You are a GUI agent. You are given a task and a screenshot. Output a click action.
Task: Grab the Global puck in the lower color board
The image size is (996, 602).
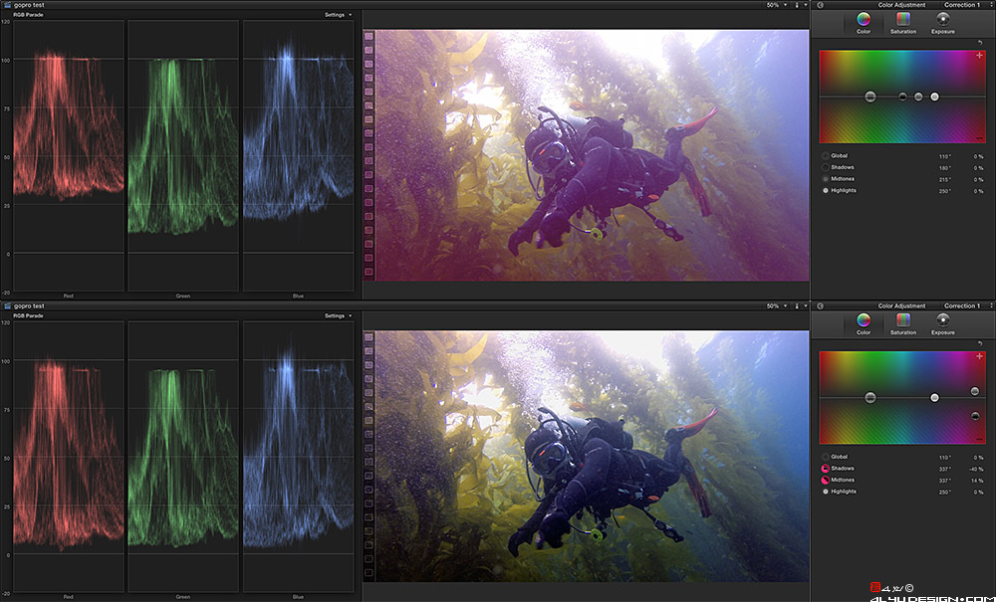point(871,398)
